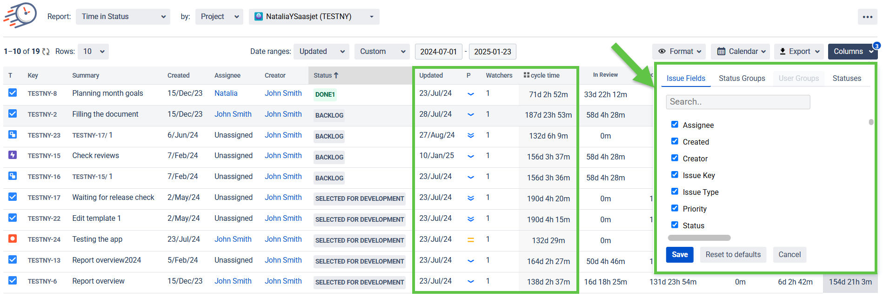
Task: Switch to the Statuses tab
Action: click(846, 78)
